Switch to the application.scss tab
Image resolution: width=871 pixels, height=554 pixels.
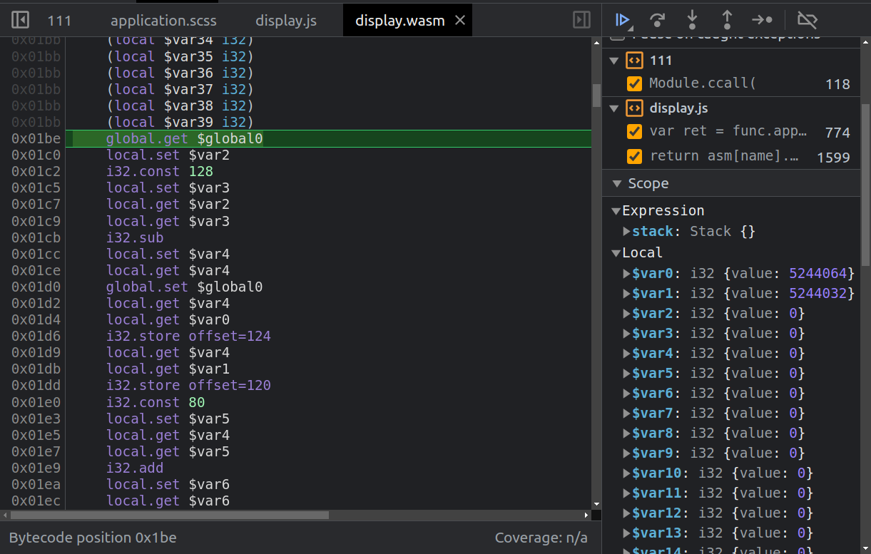point(163,21)
